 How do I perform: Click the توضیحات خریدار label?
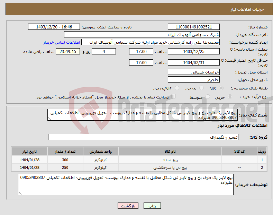[251, 185]
